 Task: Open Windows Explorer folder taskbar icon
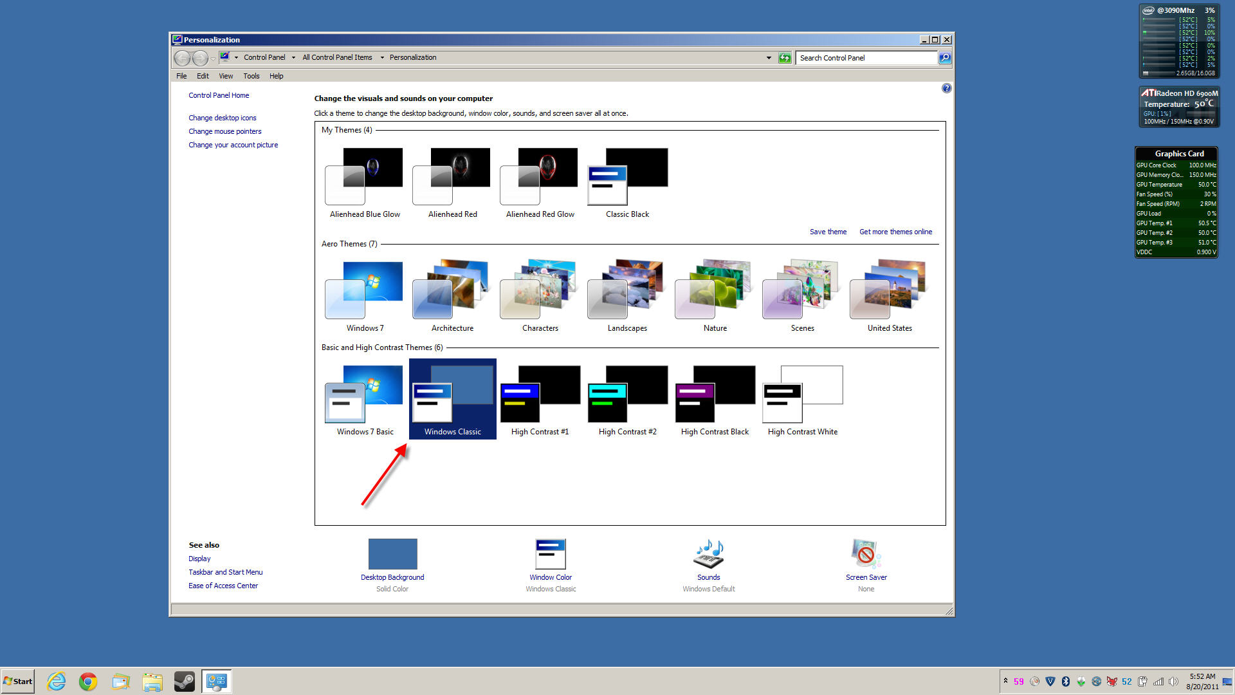pyautogui.click(x=152, y=681)
